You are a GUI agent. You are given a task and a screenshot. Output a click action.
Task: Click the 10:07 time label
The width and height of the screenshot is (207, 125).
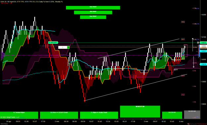tap(91, 121)
